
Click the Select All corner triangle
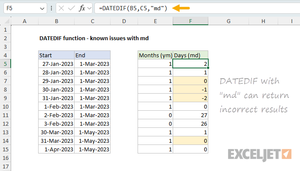(x=7, y=21)
